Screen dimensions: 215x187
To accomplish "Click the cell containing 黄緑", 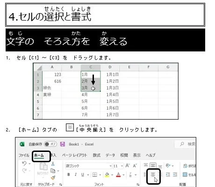I will (52, 94).
